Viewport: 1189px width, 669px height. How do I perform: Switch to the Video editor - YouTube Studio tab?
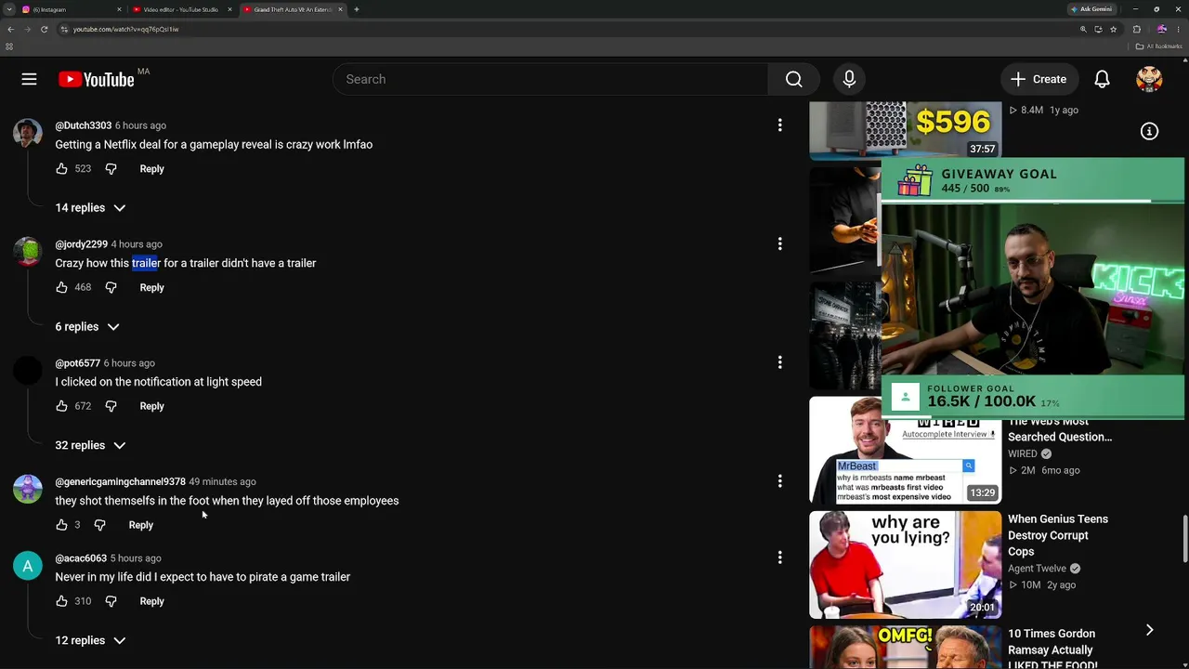click(x=181, y=9)
